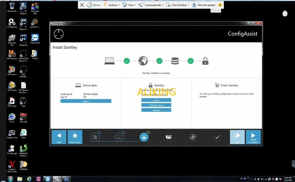Open the PDF Center shortcut
Image resolution: width=295 pixels, height=182 pixels.
click(x=12, y=102)
